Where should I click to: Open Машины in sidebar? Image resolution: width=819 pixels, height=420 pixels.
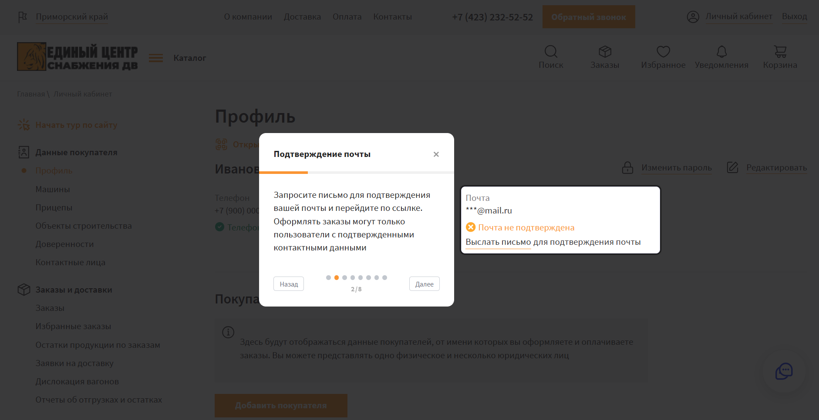(53, 190)
